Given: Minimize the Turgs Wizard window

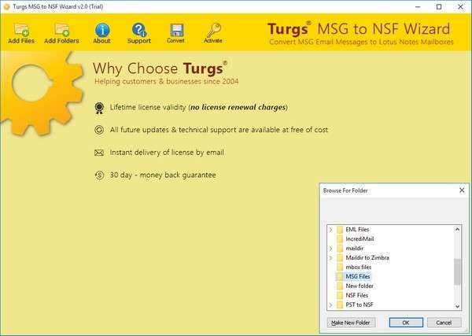Looking at the screenshot, I should tap(418, 6).
